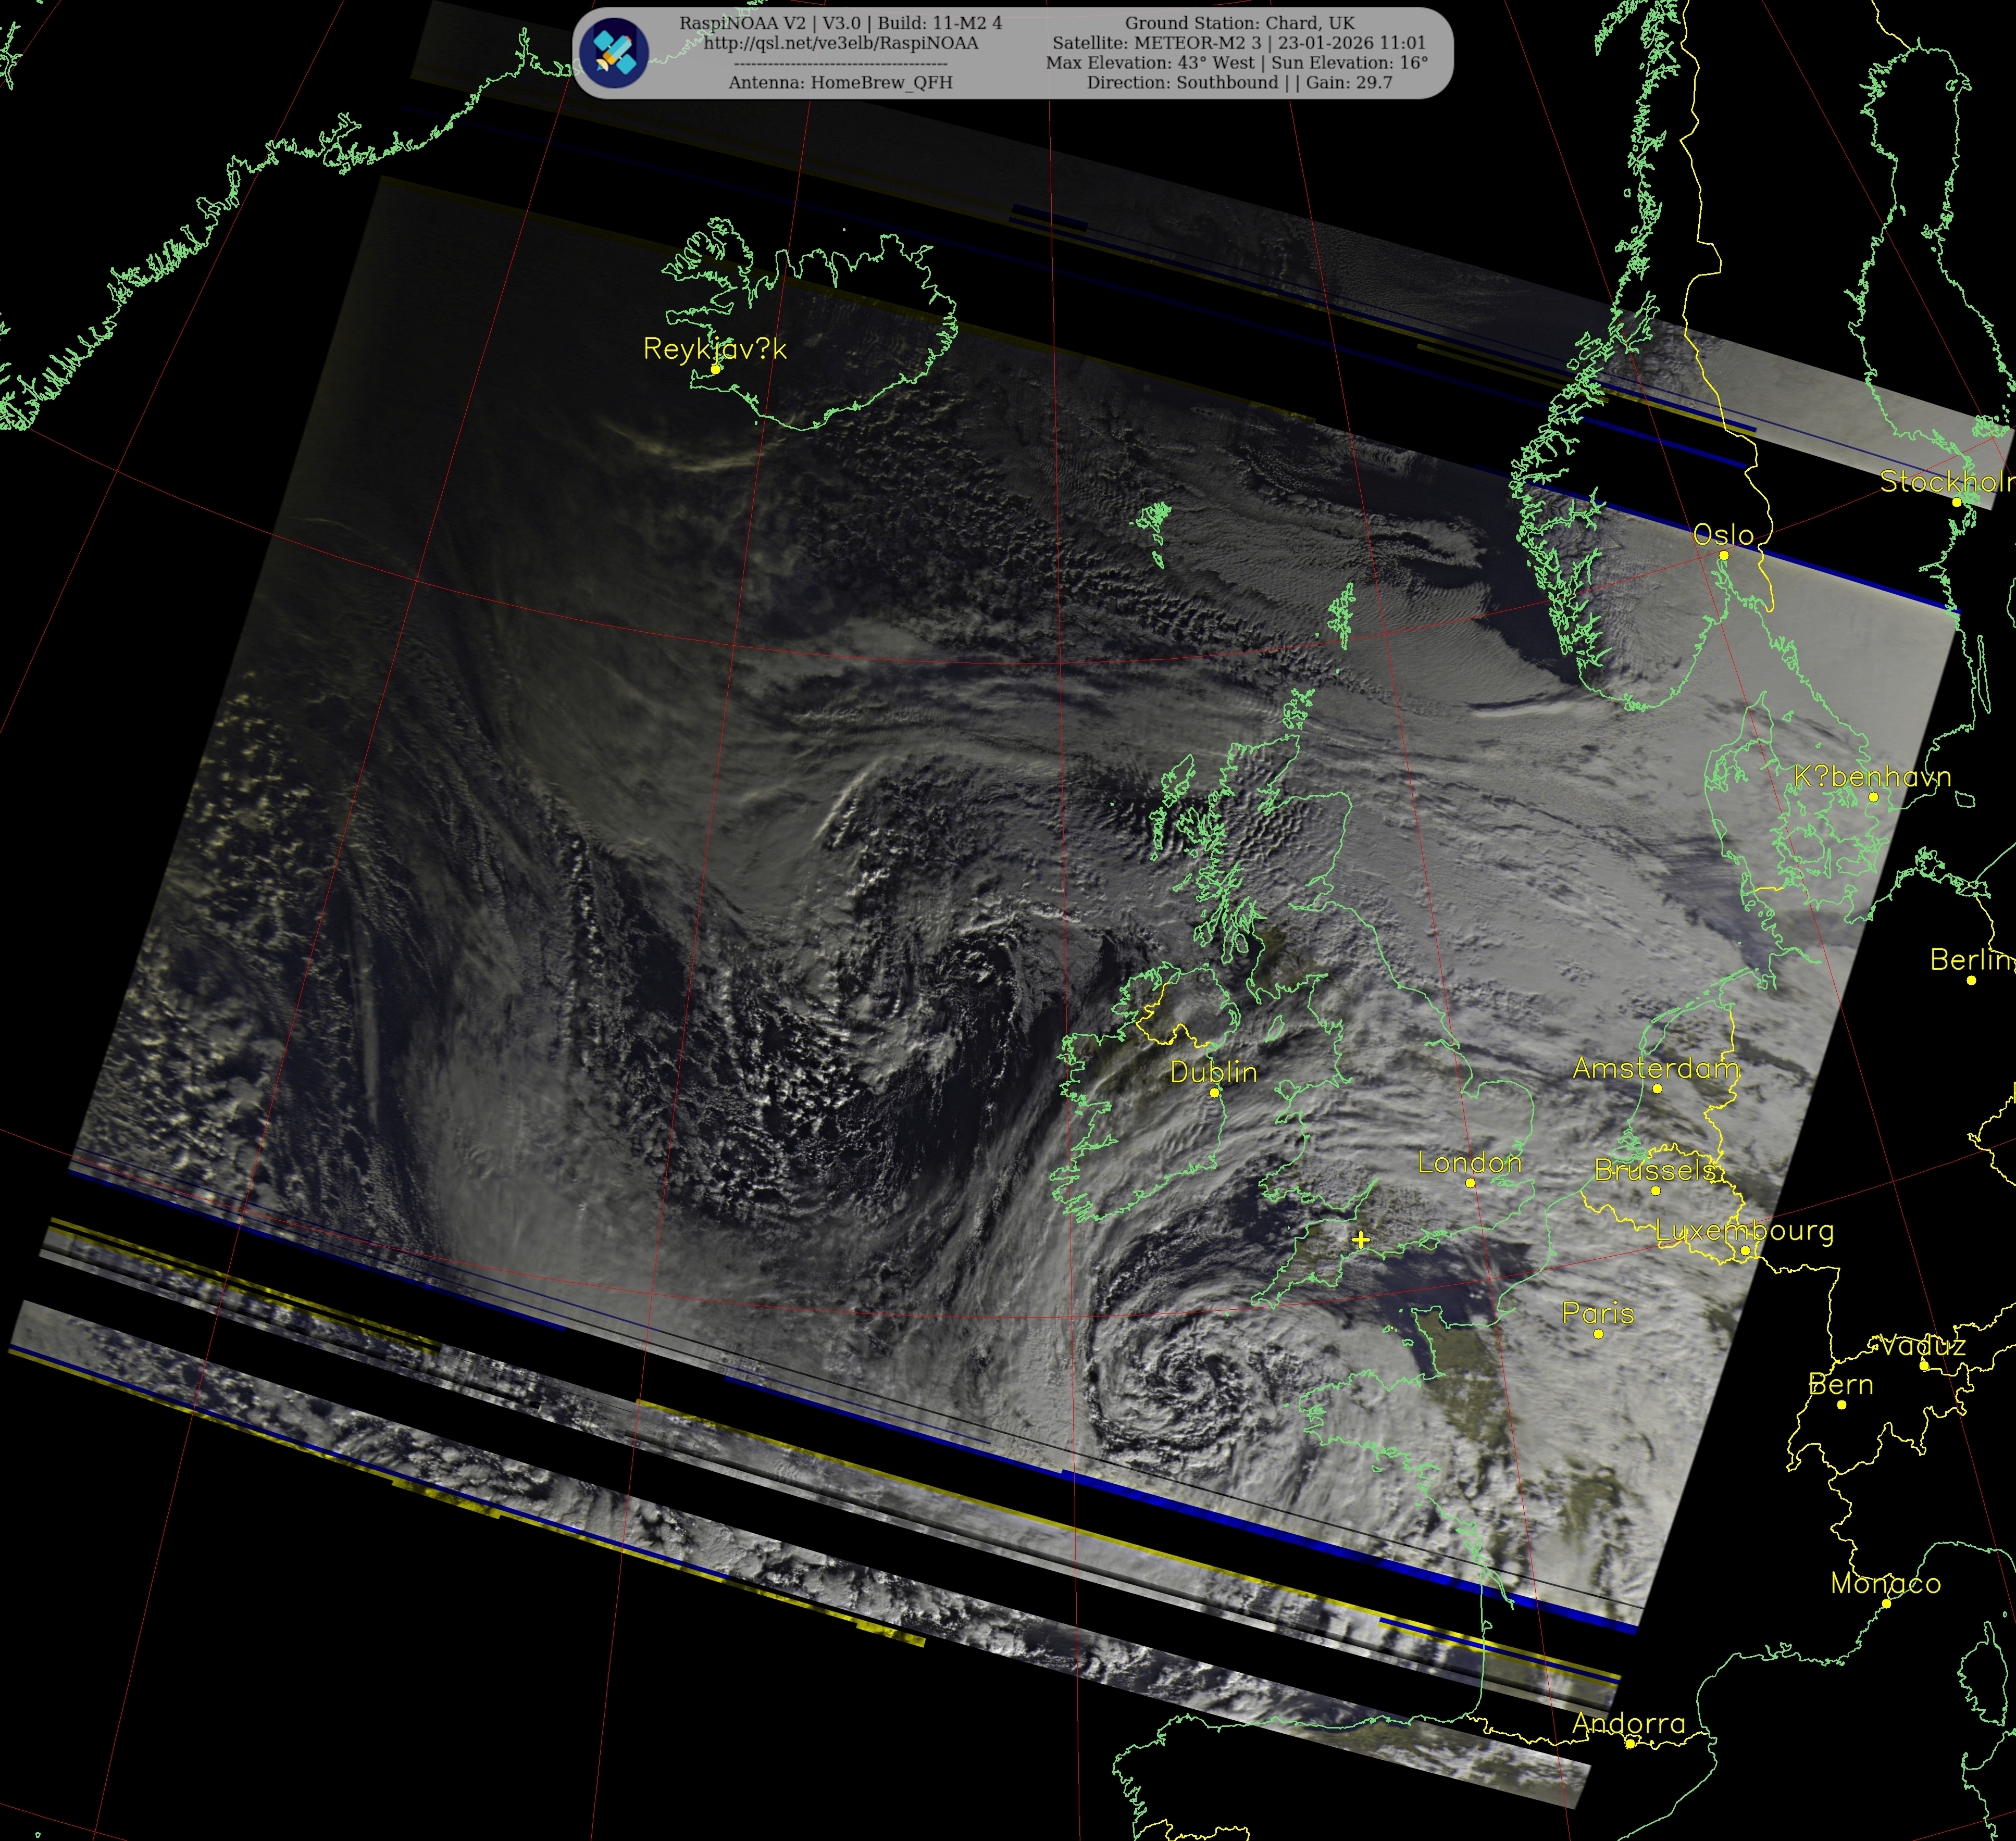Screen dimensions: 2016x1841
Task: Click the Bern city label
Action: coord(1841,1385)
